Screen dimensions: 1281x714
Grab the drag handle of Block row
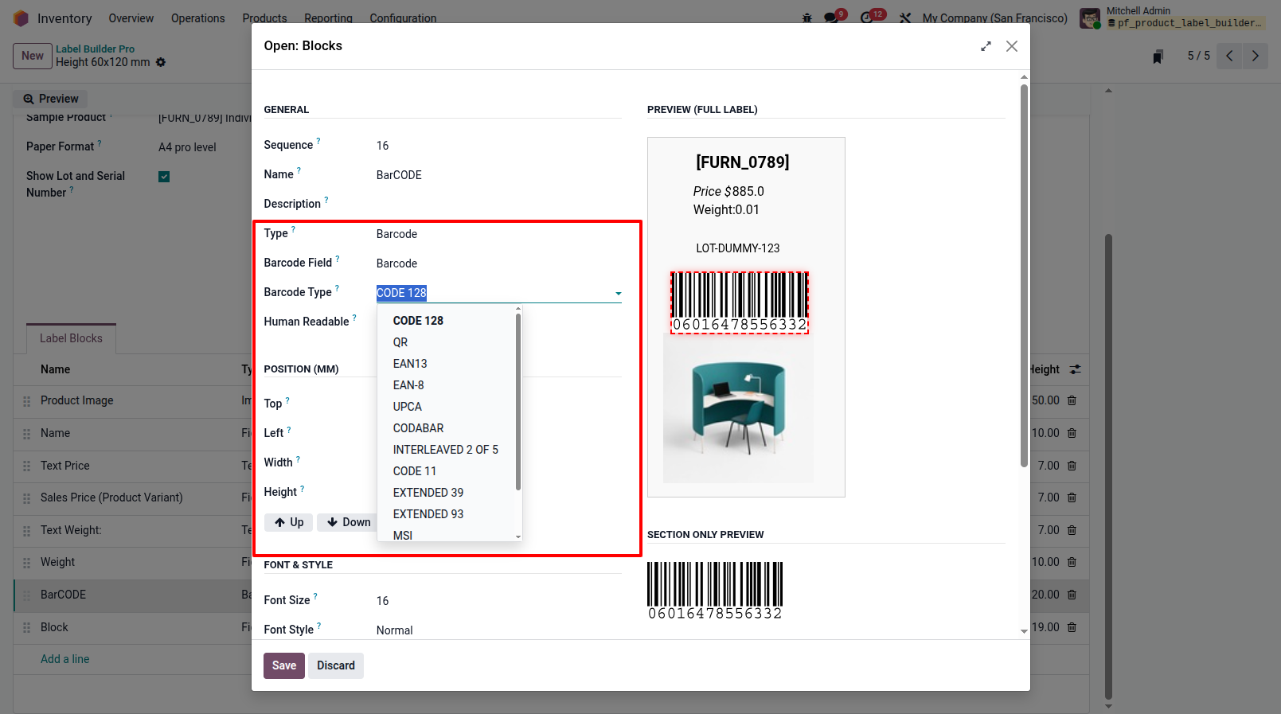point(27,628)
